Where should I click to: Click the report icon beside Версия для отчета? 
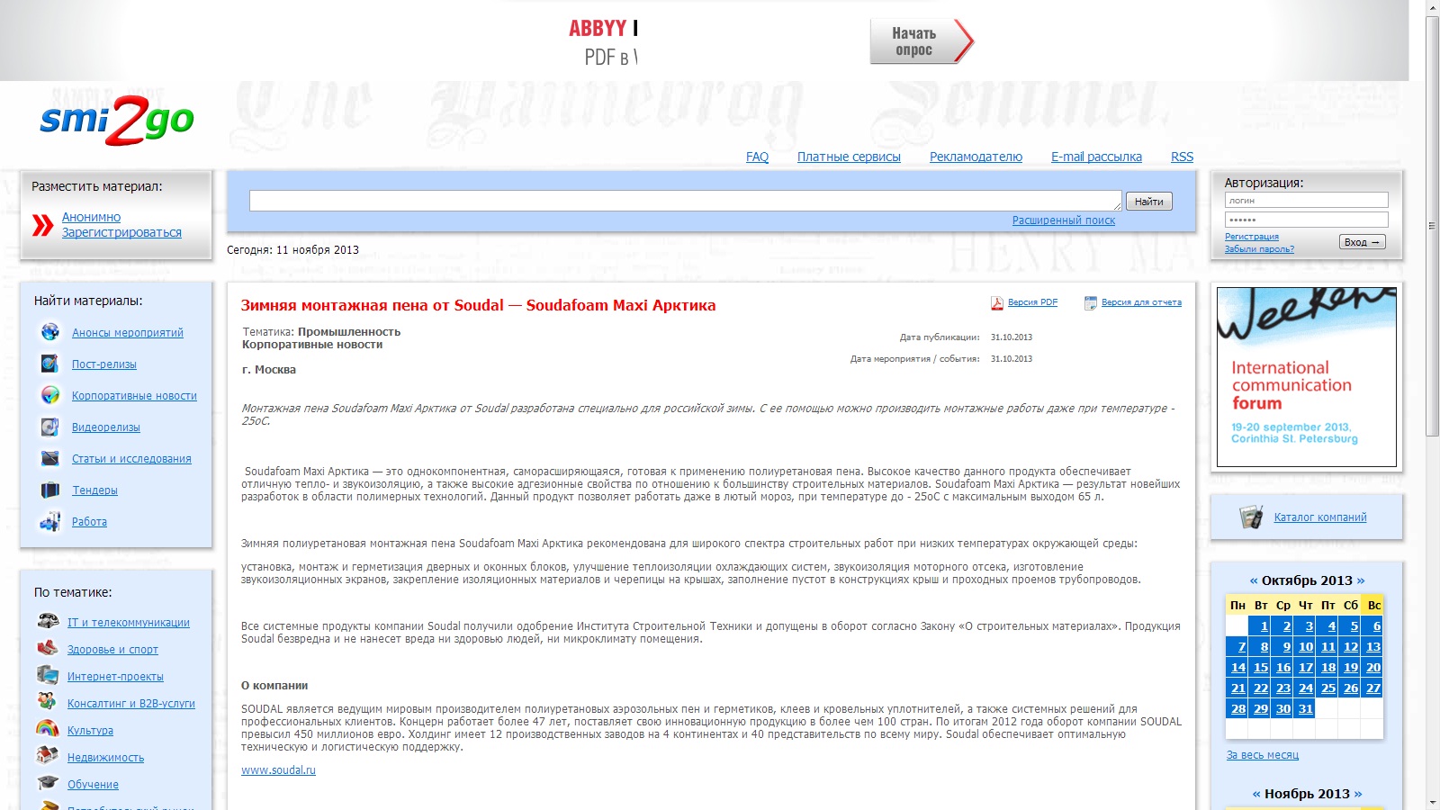click(x=1091, y=303)
